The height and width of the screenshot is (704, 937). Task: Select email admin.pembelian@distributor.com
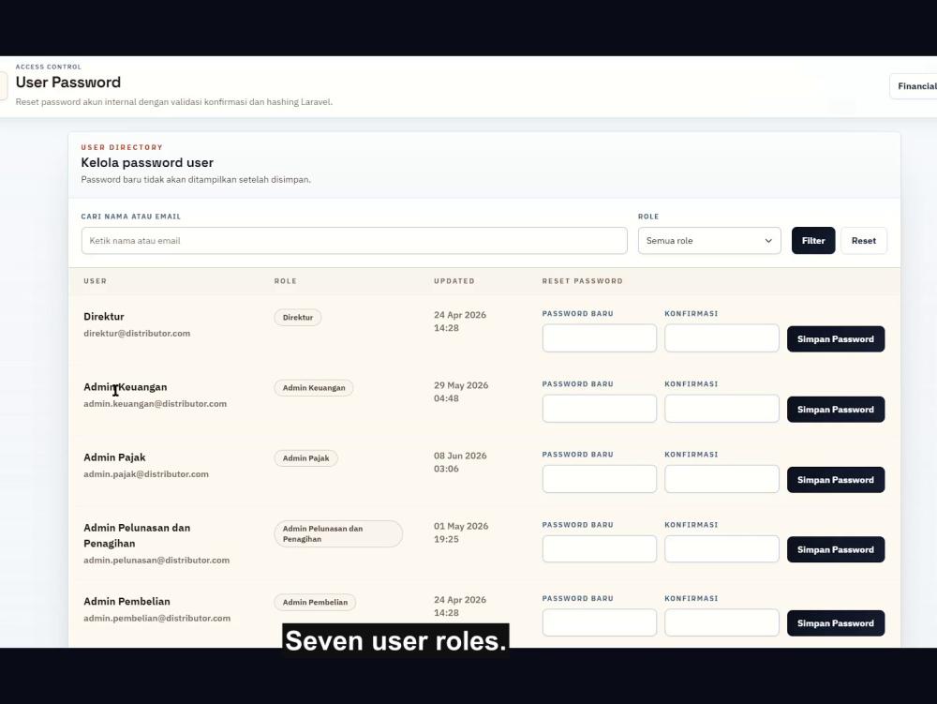coord(156,619)
